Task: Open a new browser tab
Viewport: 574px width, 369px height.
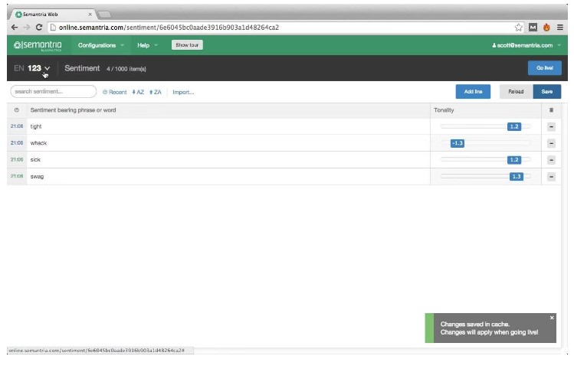Action: click(x=105, y=15)
